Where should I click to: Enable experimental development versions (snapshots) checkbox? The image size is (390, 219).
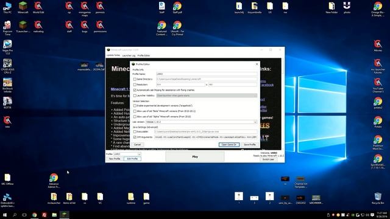(135, 106)
